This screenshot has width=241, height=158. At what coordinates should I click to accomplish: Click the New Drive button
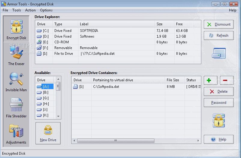[x=48, y=133]
